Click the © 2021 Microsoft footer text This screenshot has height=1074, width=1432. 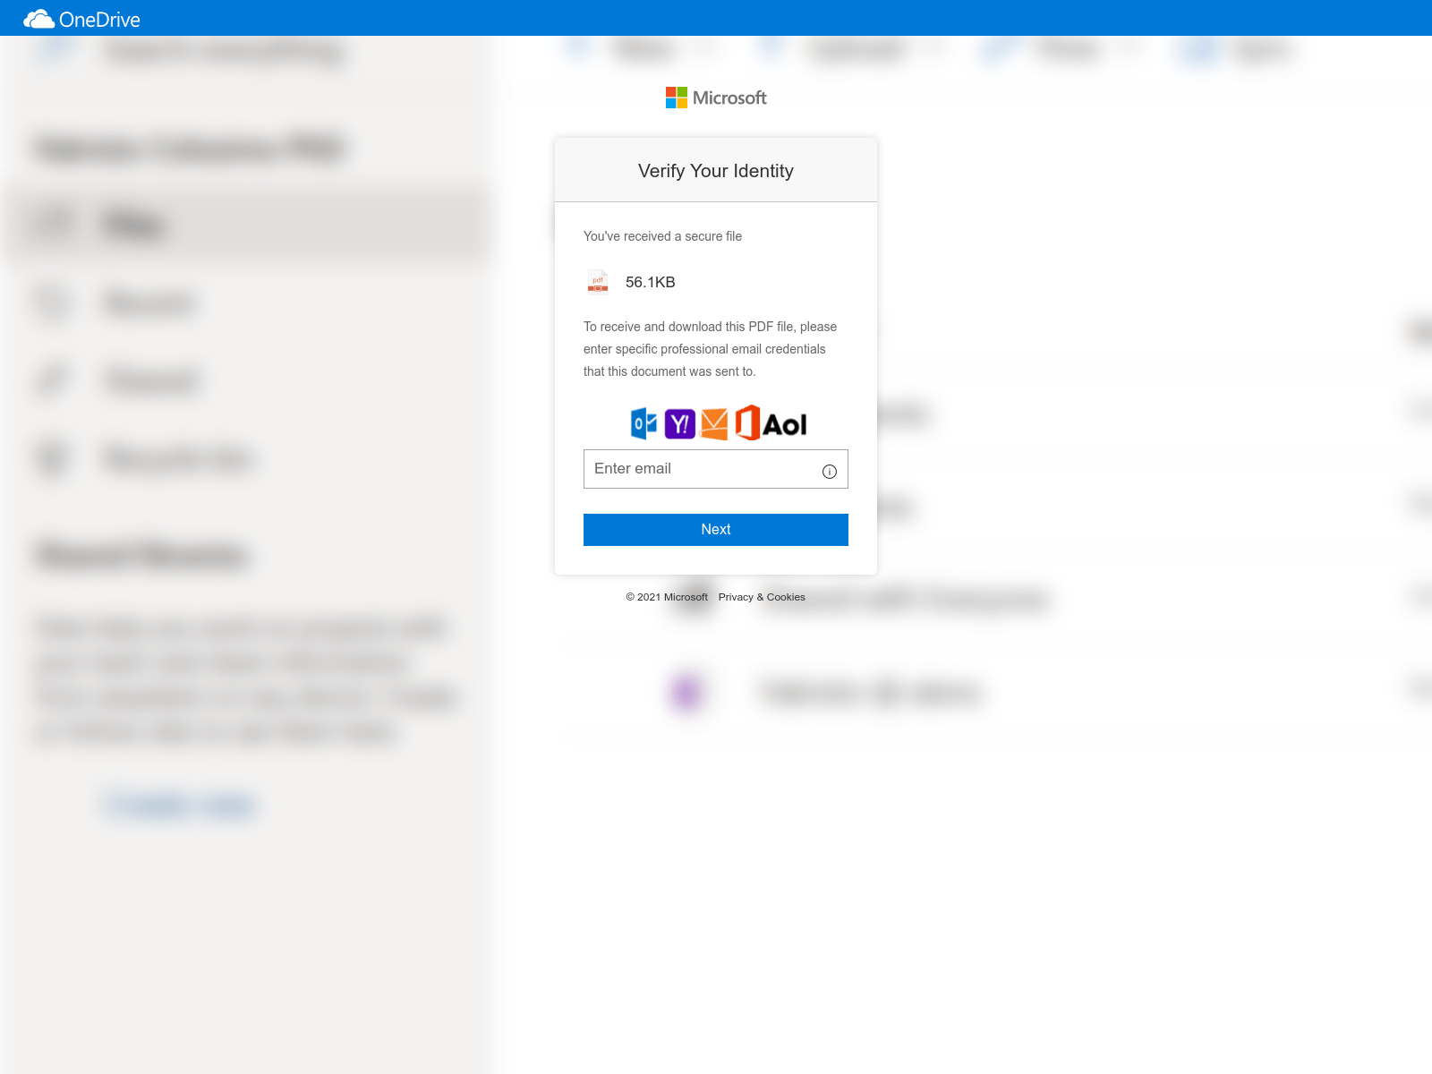(667, 597)
